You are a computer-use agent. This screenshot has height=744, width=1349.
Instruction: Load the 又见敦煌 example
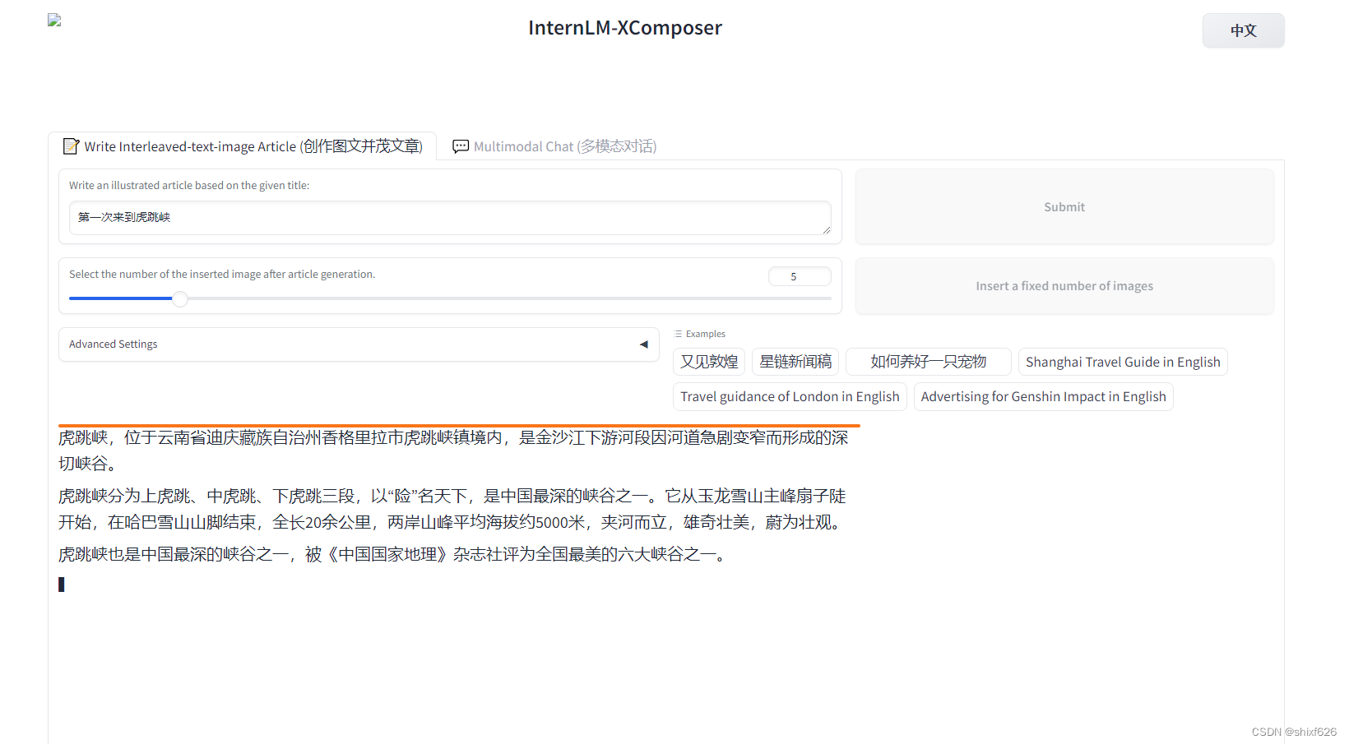708,362
